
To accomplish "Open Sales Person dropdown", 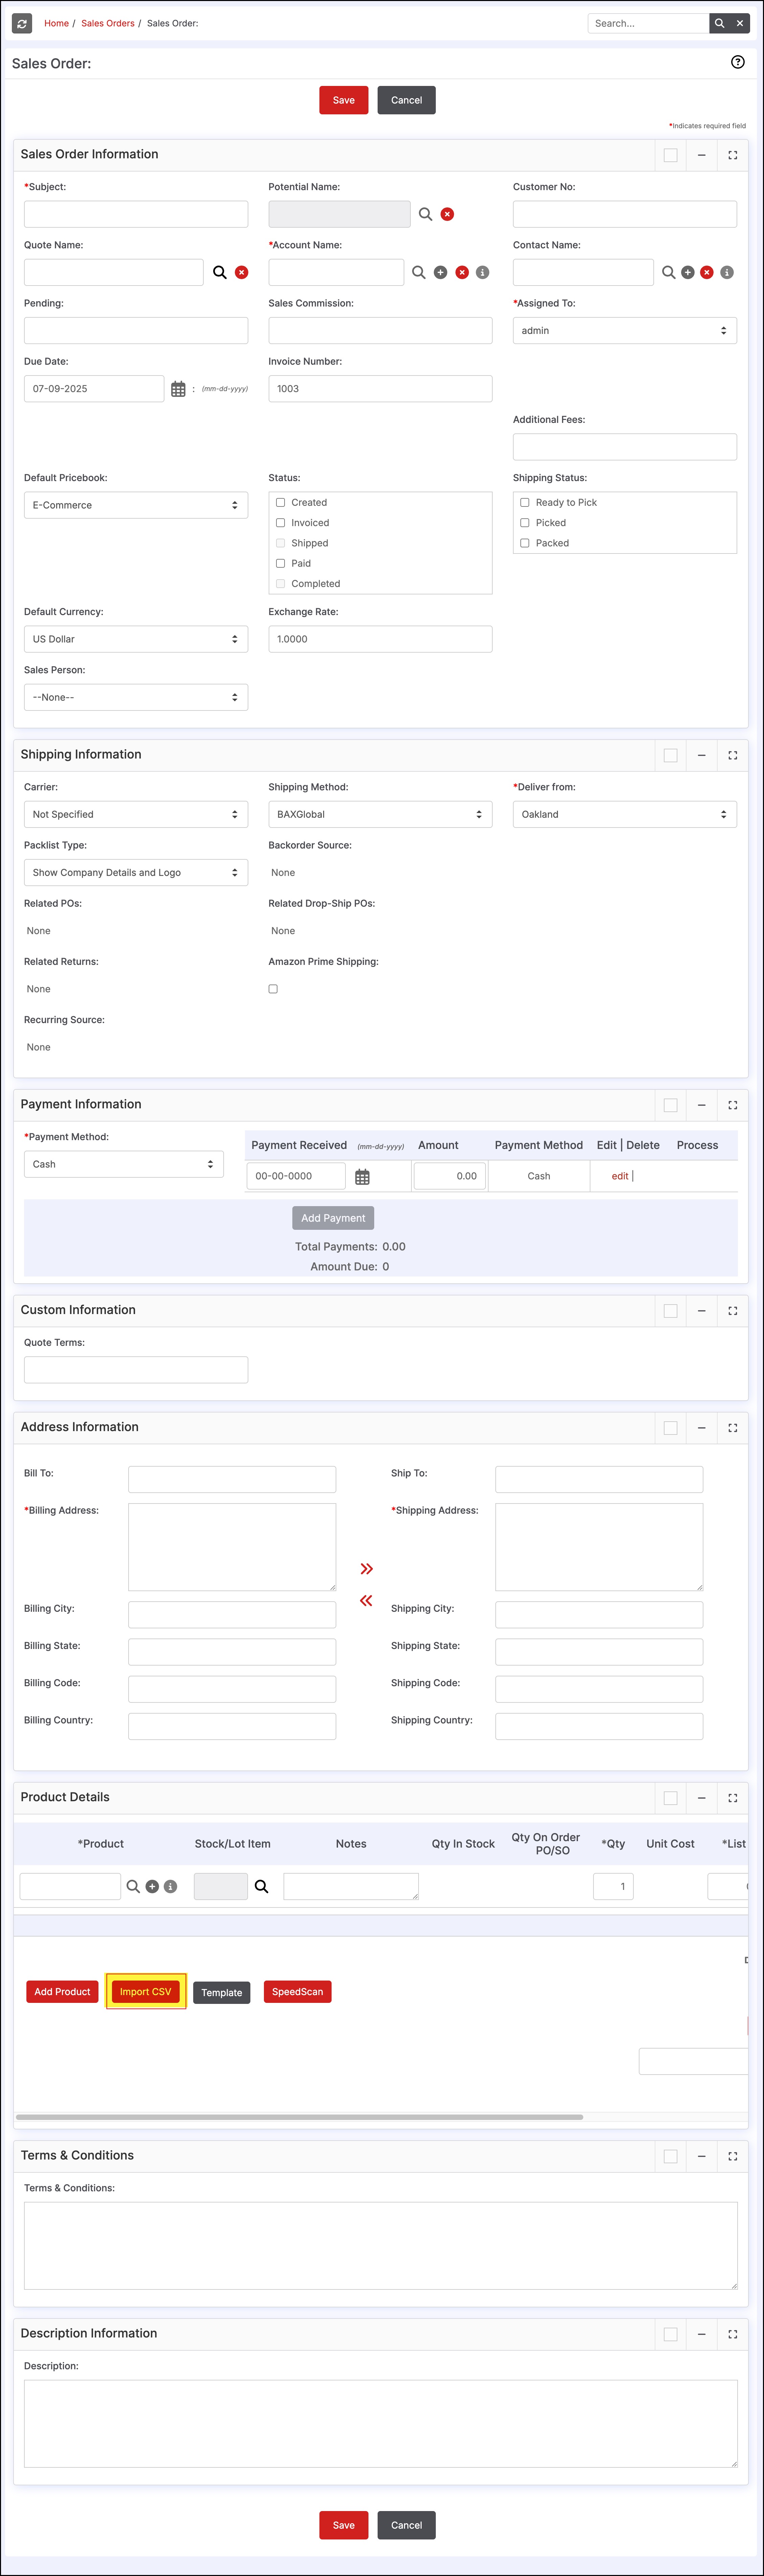I will 136,697.
